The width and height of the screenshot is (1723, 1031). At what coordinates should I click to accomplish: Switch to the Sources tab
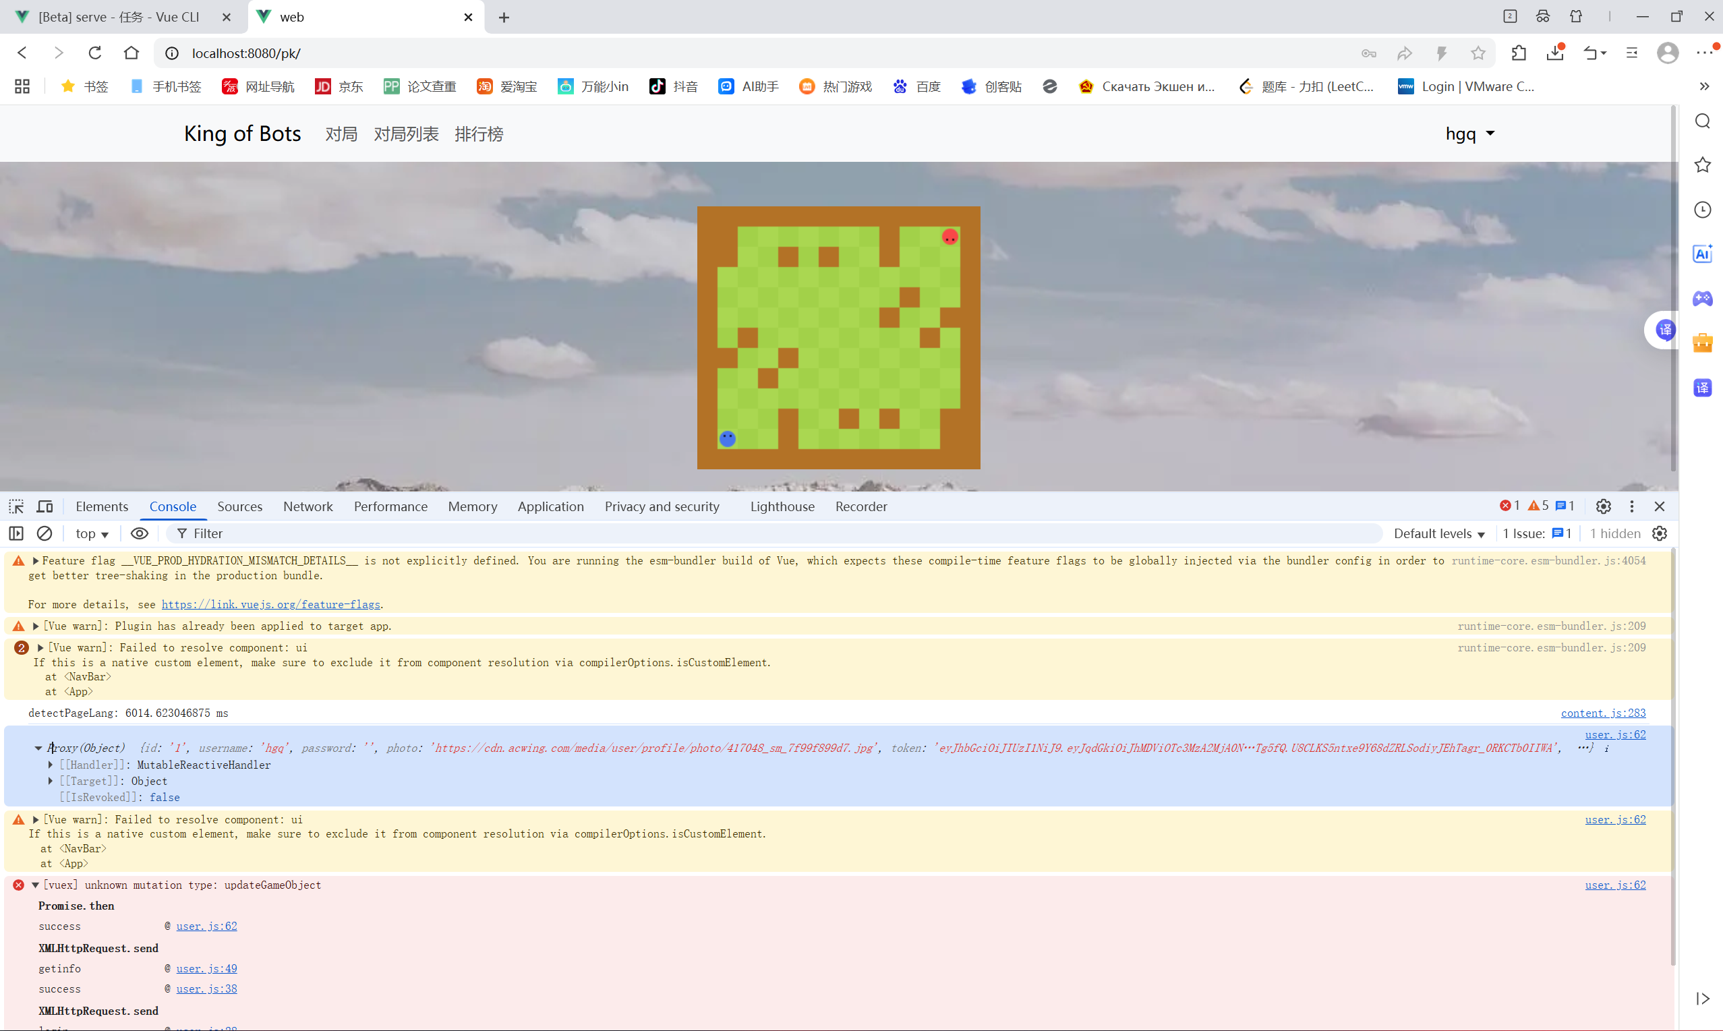coord(239,506)
